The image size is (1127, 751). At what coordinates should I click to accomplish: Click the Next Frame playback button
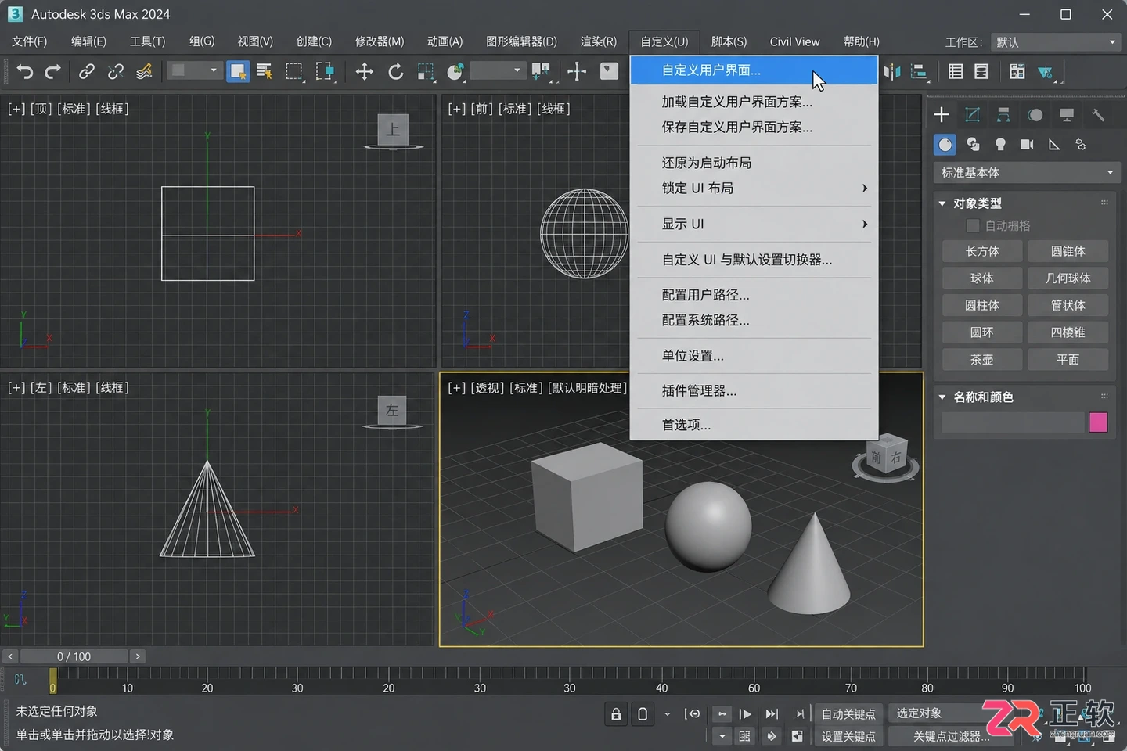(772, 713)
